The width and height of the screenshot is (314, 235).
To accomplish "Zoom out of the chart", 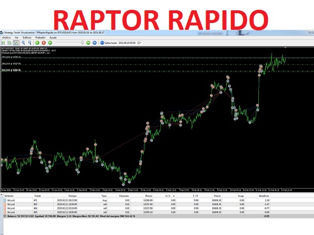I will (29, 43).
